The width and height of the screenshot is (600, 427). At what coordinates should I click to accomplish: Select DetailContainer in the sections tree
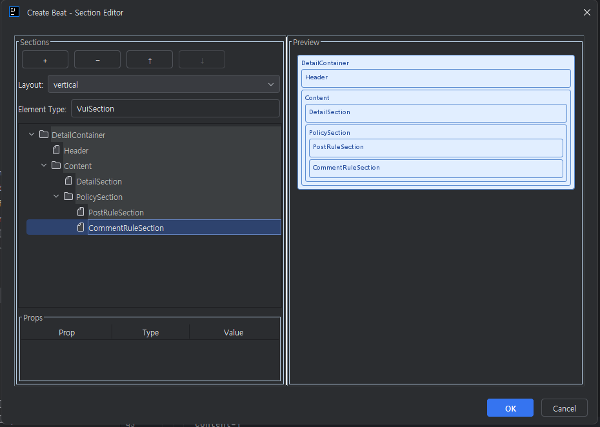[x=79, y=135]
